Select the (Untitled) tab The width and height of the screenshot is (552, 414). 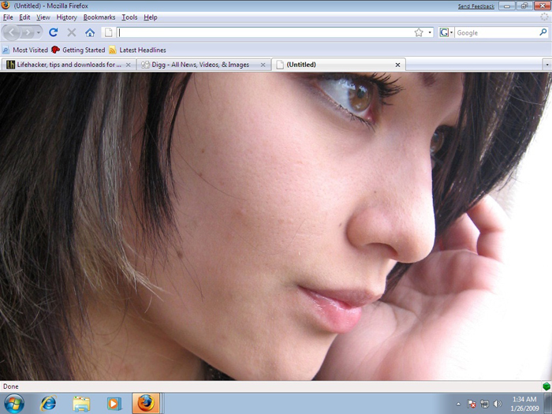[x=338, y=65]
